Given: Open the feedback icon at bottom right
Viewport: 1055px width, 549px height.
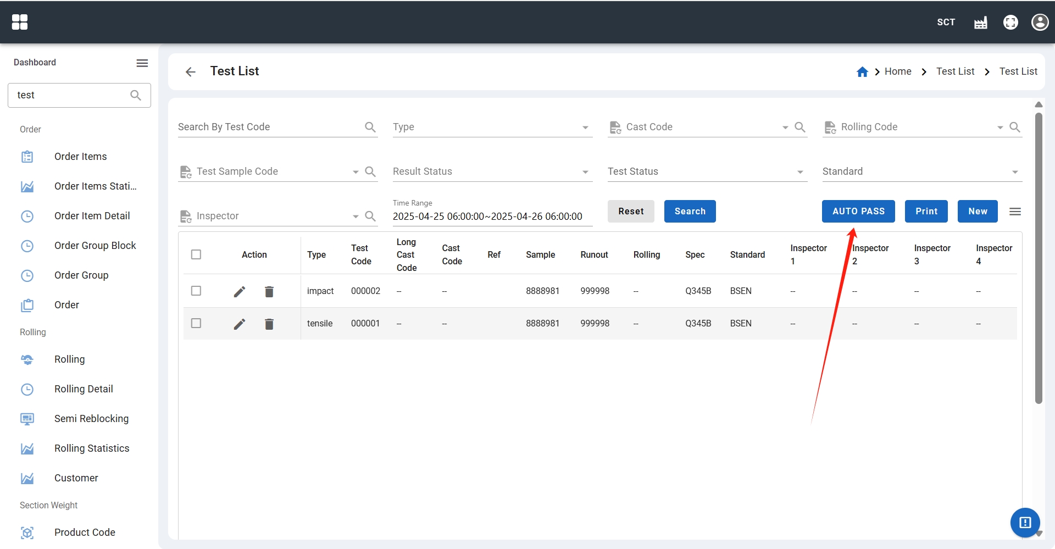Looking at the screenshot, I should [1025, 522].
